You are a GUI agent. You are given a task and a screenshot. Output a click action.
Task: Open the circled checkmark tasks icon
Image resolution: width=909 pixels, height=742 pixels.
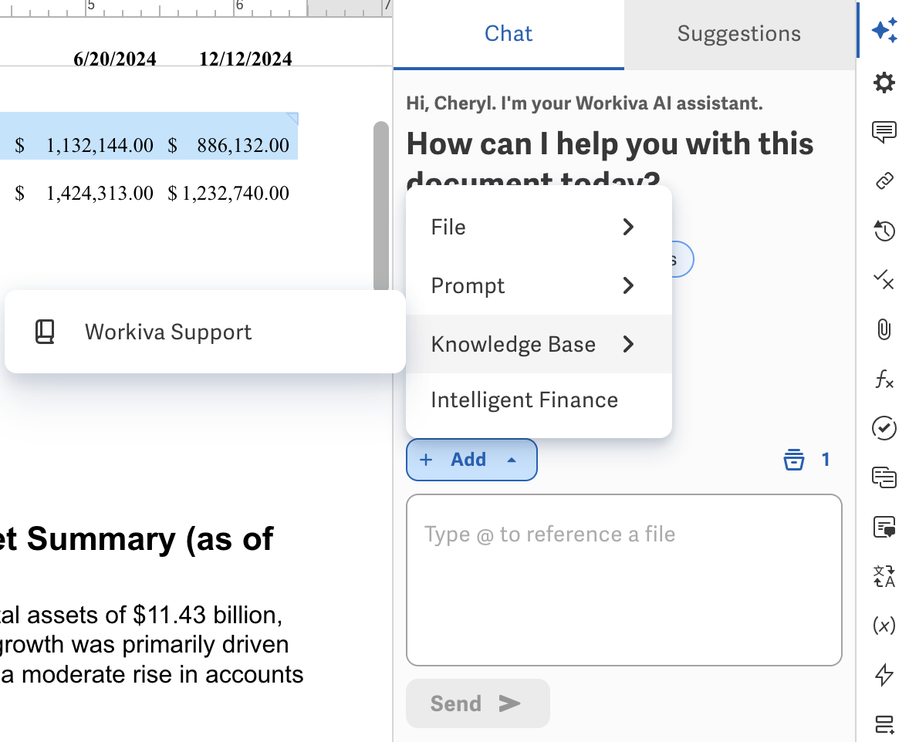(884, 428)
